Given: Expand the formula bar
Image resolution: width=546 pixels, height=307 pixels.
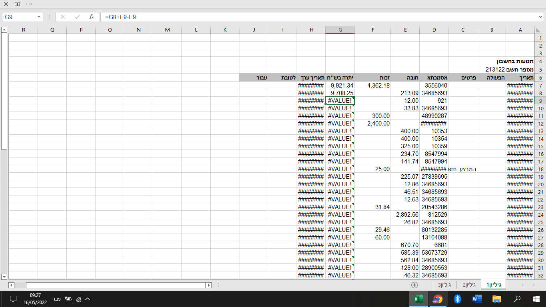Looking at the screenshot, I should click(x=541, y=17).
